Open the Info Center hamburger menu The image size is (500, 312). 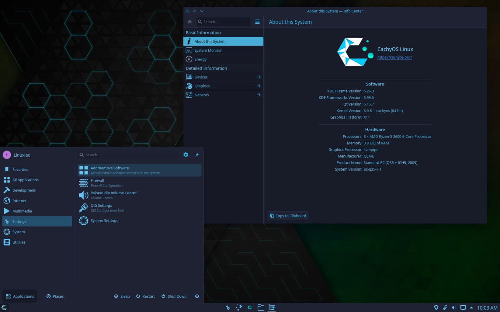(x=257, y=21)
